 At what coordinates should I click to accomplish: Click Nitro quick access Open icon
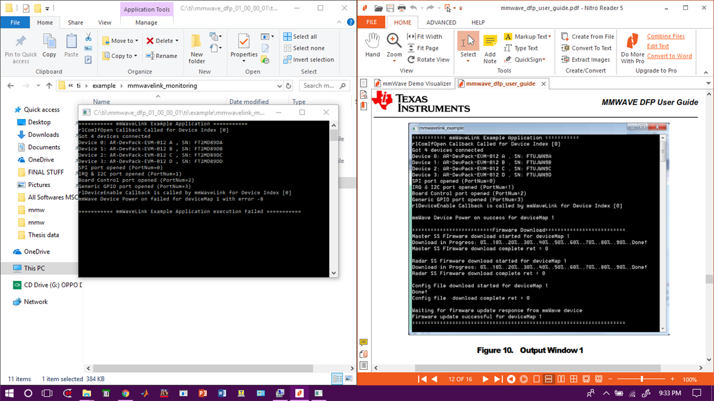tap(378, 8)
